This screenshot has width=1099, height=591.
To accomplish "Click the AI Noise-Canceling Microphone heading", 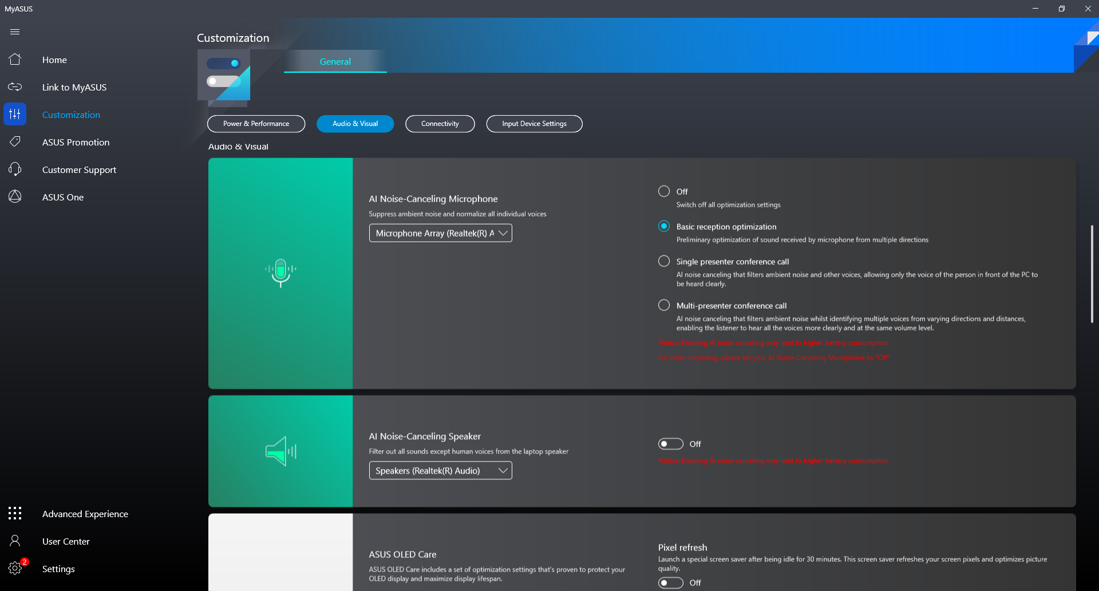I will pyautogui.click(x=433, y=199).
